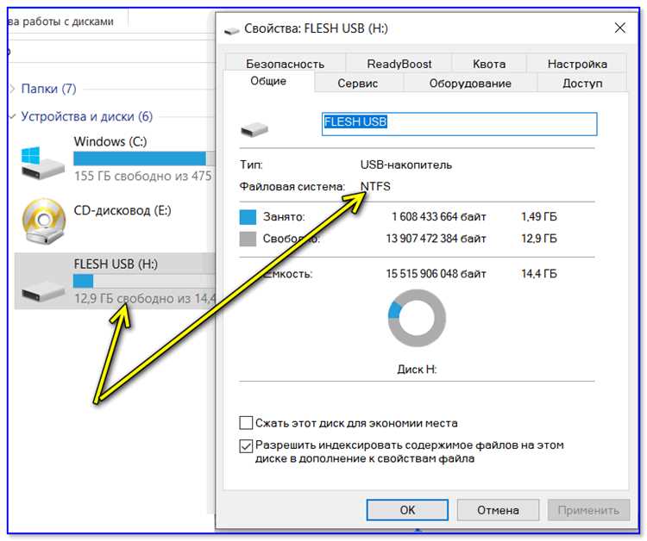Close the Свойства dialog window

tap(619, 28)
